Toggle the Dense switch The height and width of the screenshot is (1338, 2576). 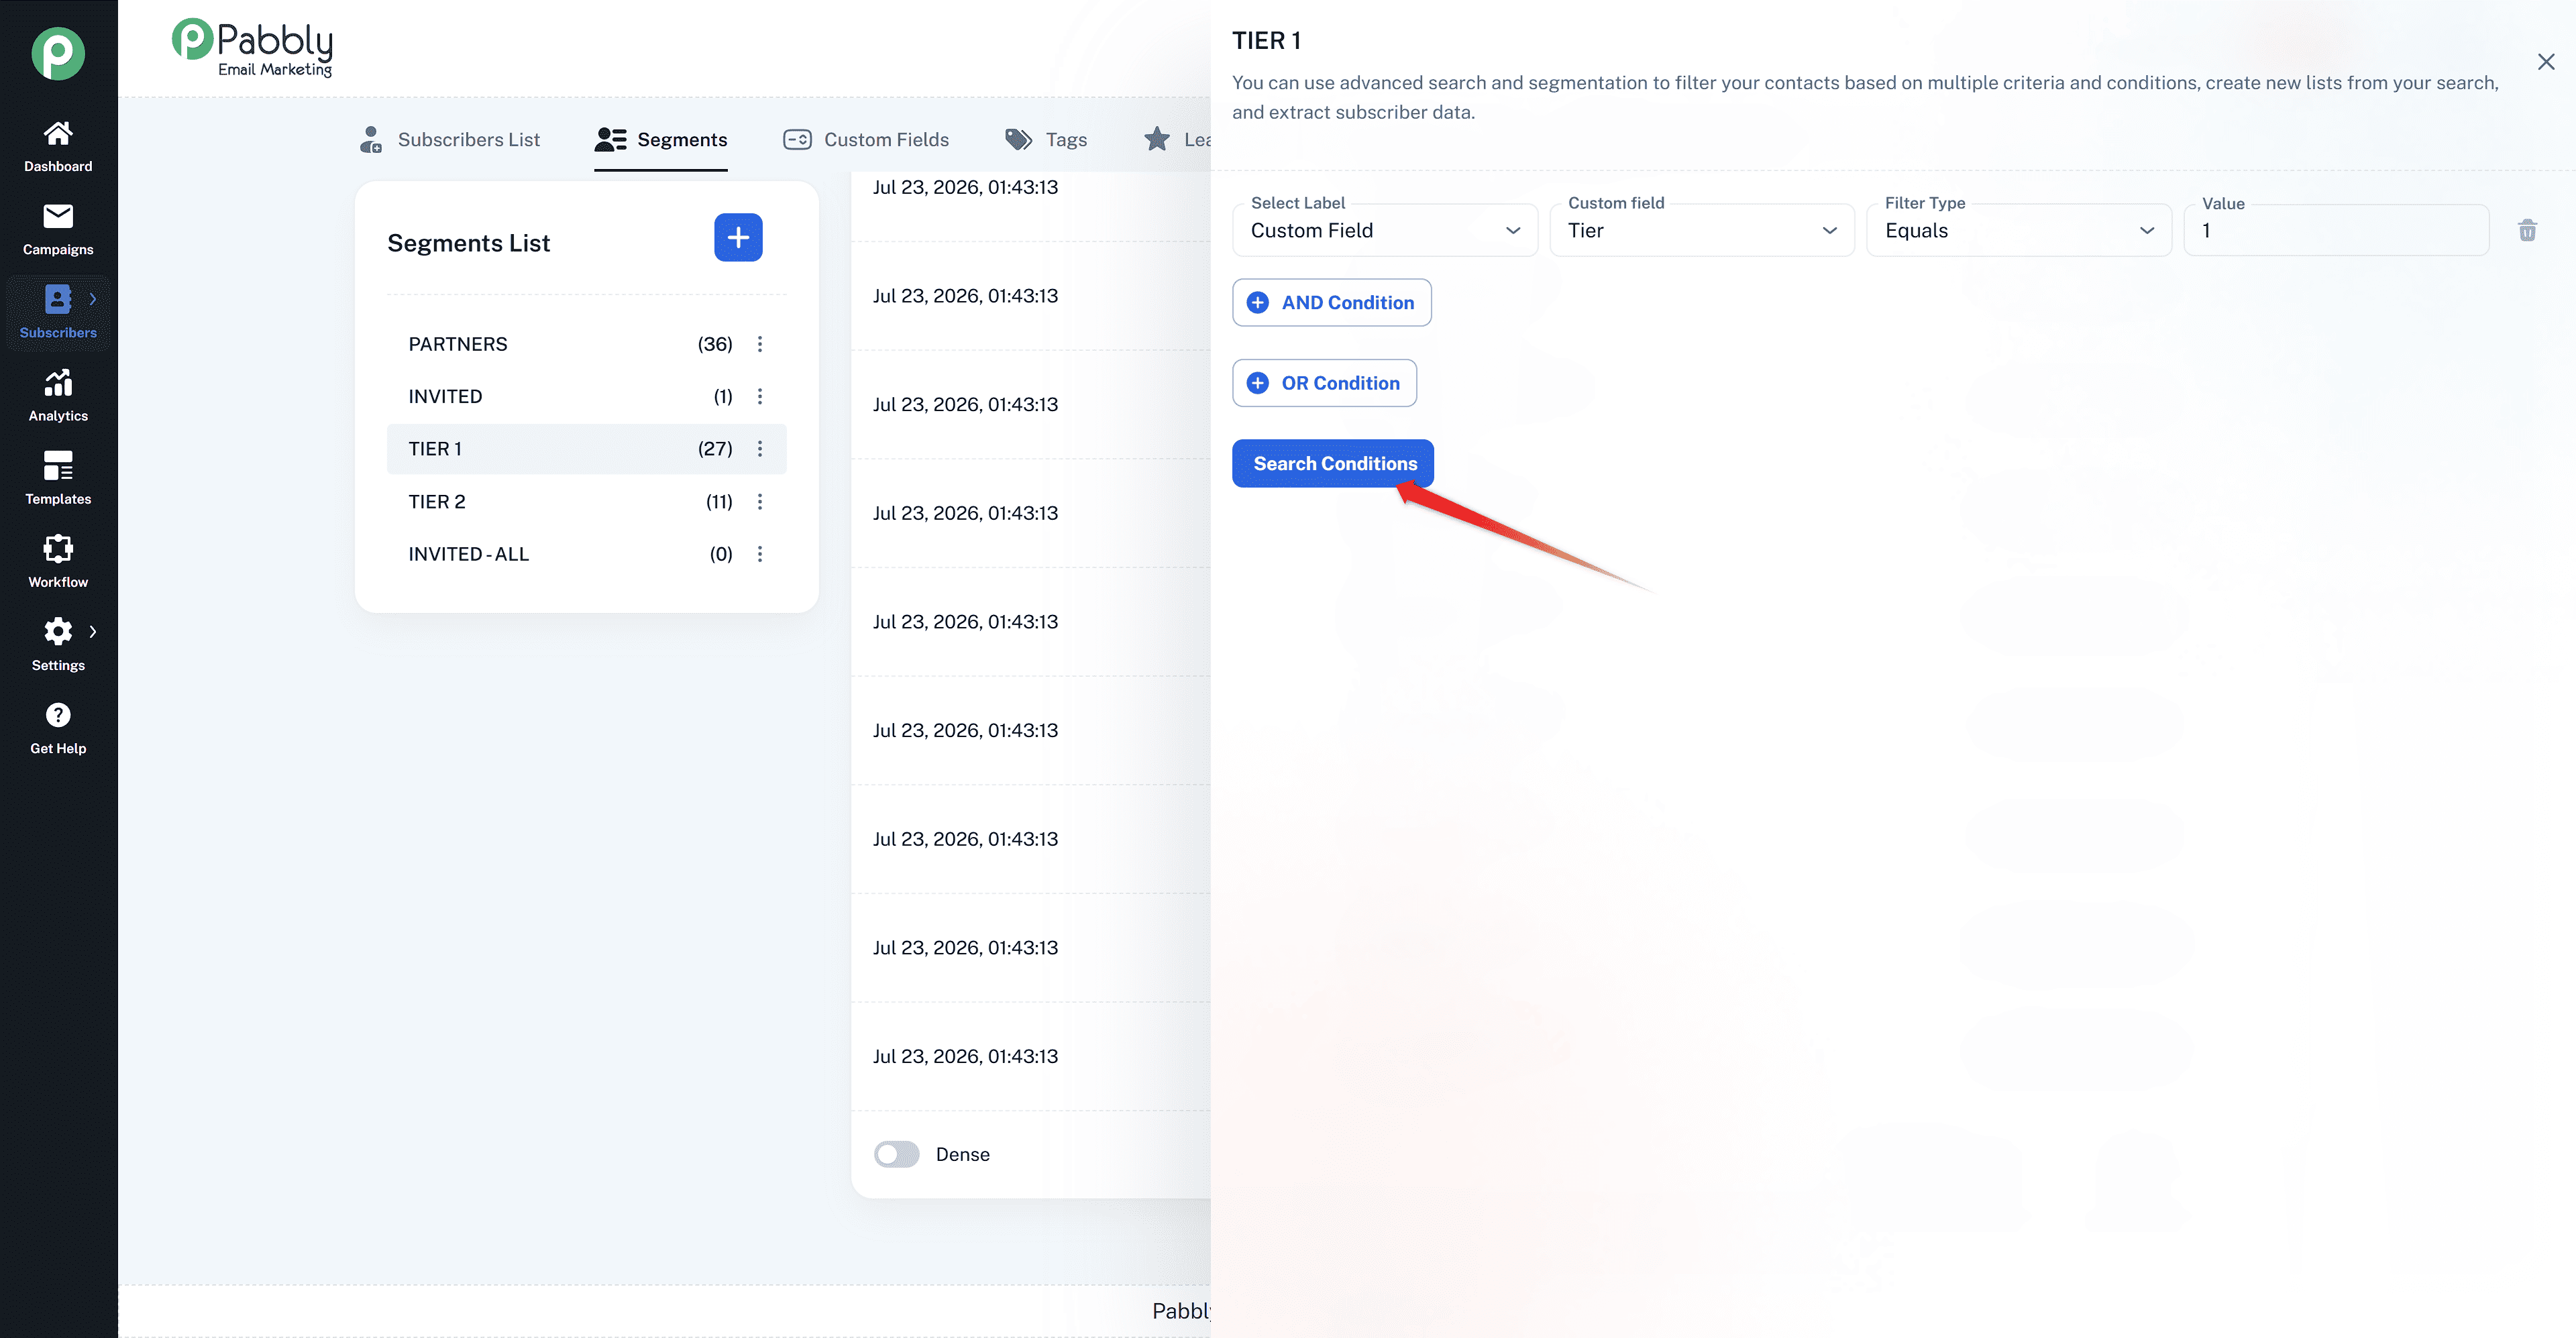[x=896, y=1154]
